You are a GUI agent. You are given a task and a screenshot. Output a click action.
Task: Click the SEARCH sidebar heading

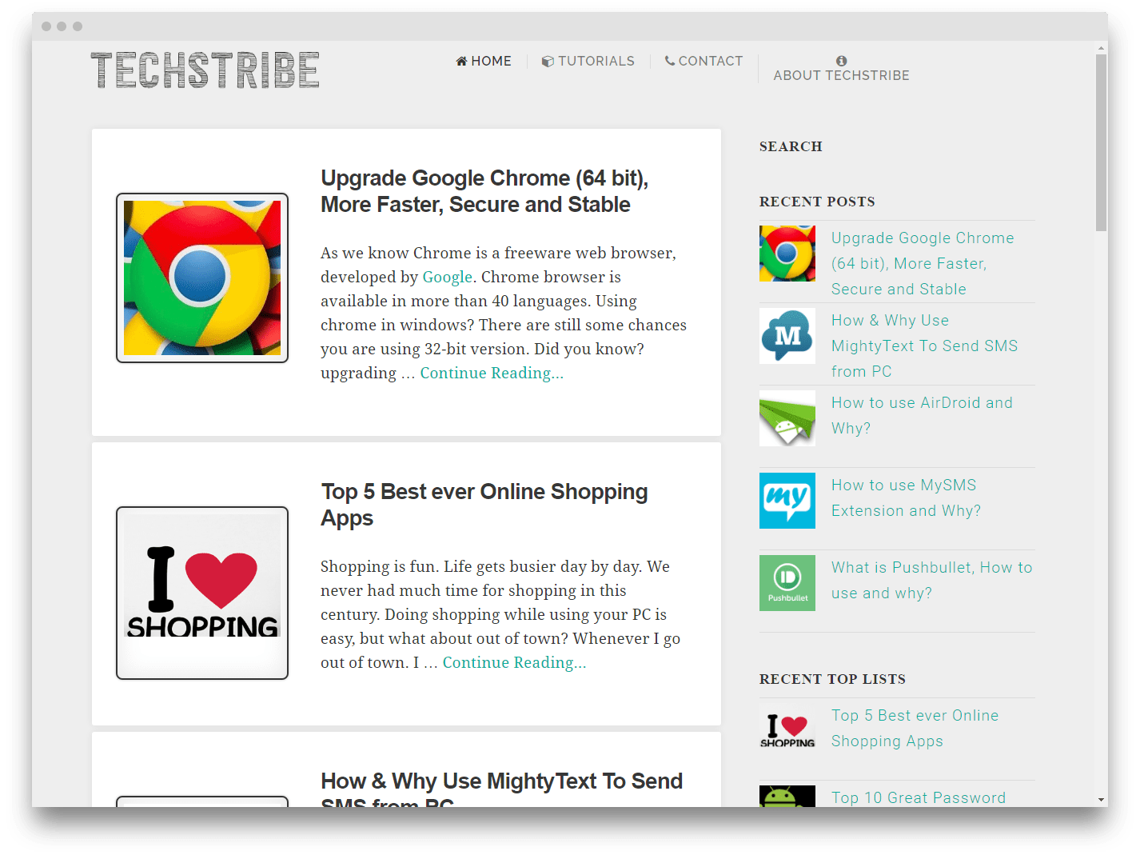pos(791,146)
